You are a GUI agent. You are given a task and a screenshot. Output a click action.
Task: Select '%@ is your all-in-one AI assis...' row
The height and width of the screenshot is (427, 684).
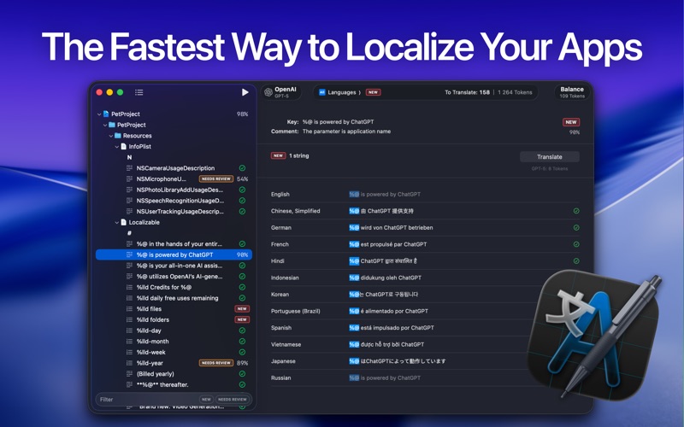click(x=174, y=266)
